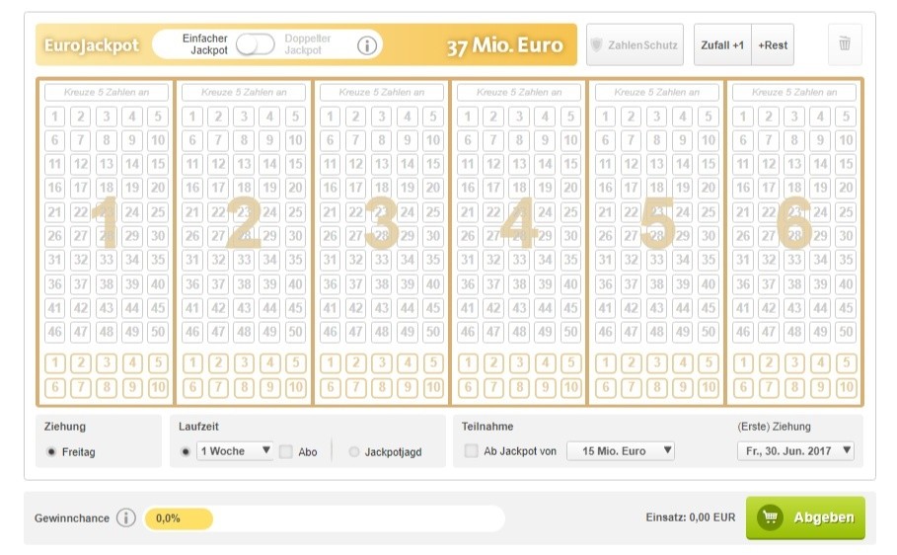Toggle the Einfacher/Doppelter Jackpot switch
Screen dimensions: 897x555
tap(256, 44)
